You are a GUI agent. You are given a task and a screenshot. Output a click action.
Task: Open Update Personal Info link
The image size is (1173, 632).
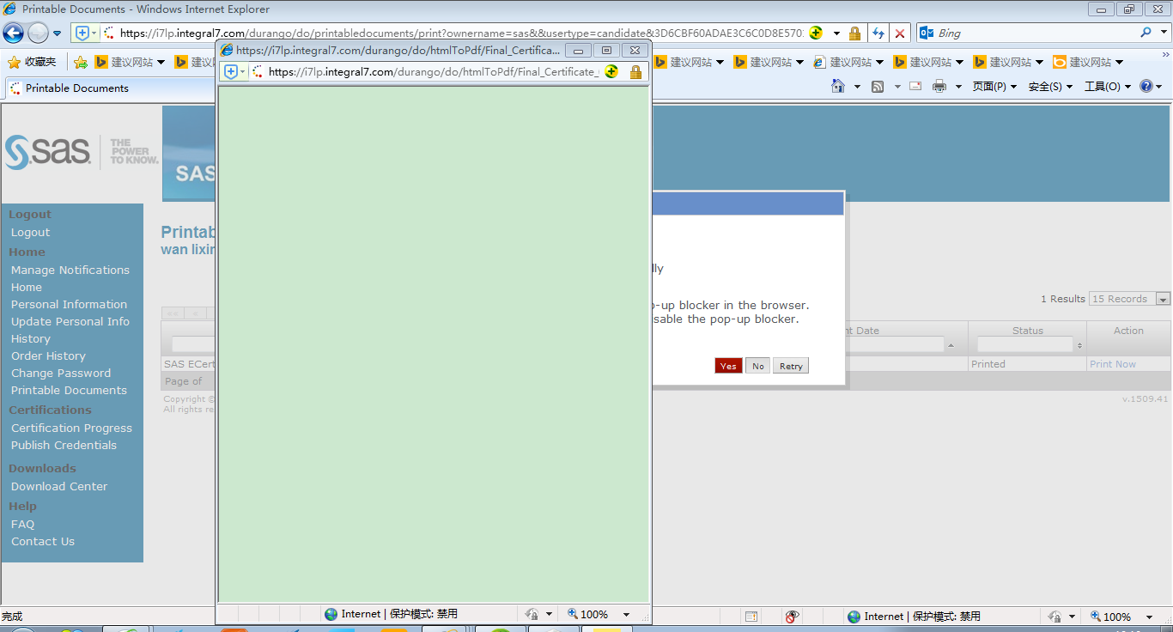(x=70, y=321)
